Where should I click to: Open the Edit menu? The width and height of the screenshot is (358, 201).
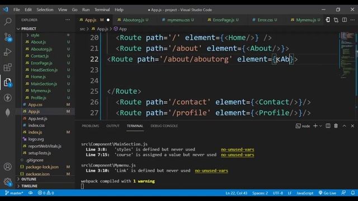28,9
